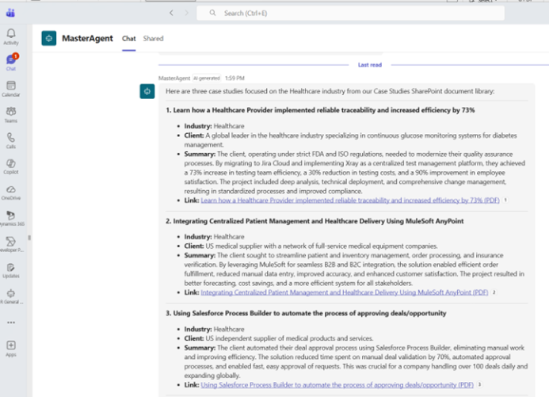
Task: Open Chat with unread badge in sidebar
Action: [11, 61]
